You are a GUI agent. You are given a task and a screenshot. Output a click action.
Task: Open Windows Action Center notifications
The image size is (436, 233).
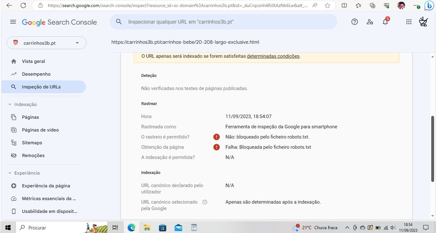tap(425, 228)
